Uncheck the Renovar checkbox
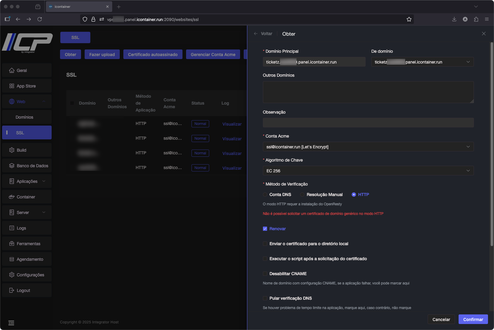The width and height of the screenshot is (494, 330). pyautogui.click(x=265, y=229)
